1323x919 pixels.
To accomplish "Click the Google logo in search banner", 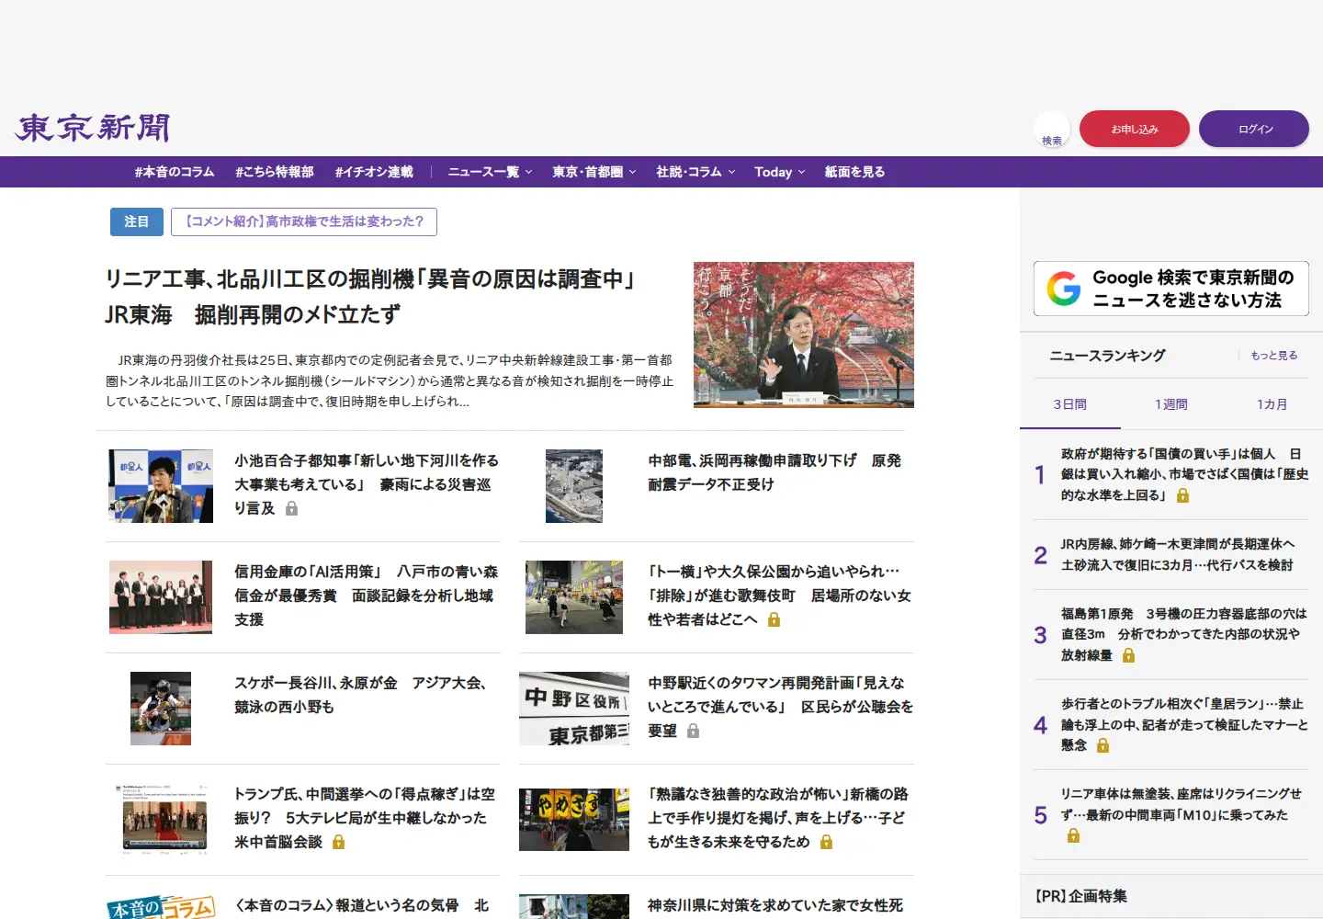I will [x=1064, y=289].
